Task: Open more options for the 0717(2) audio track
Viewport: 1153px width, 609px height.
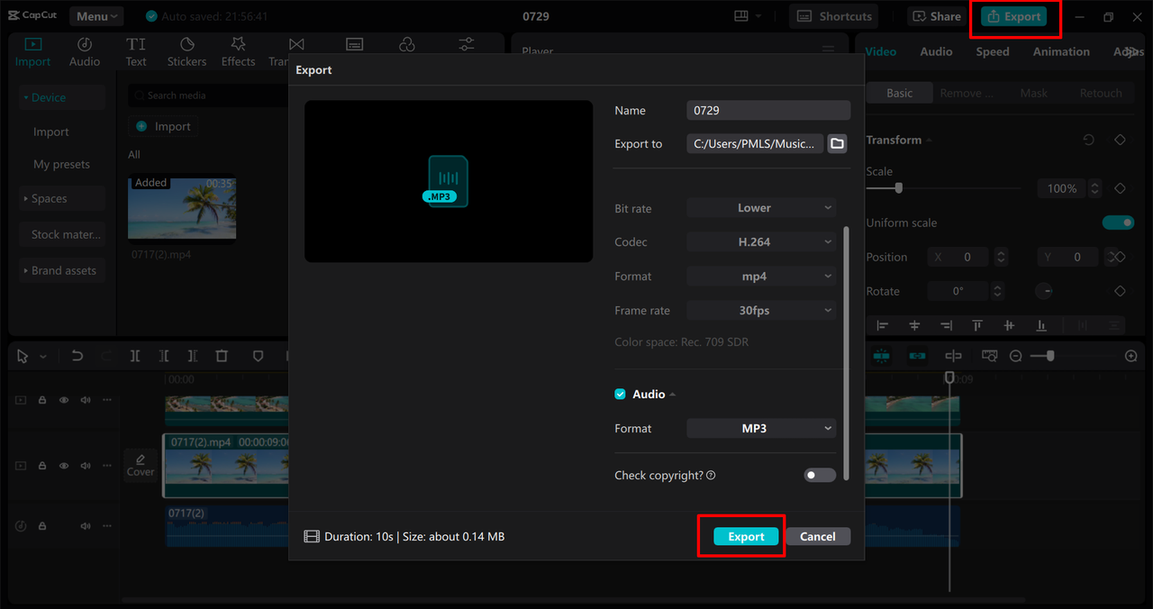Action: pyautogui.click(x=107, y=526)
